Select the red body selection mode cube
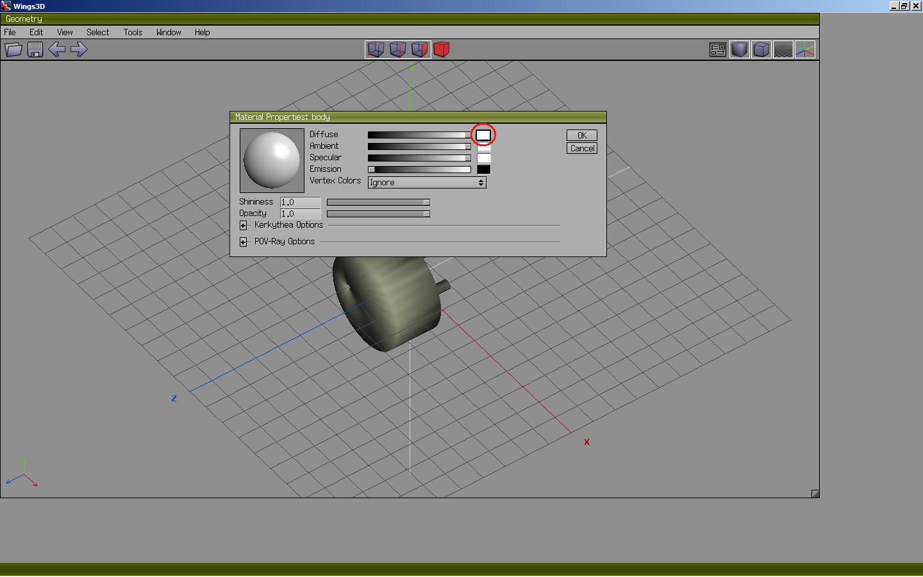The image size is (923, 577). coord(442,49)
